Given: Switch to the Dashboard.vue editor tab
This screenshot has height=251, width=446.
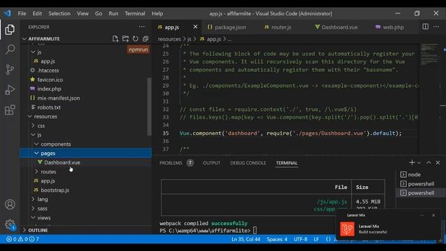Looking at the screenshot, I should pos(336,27).
